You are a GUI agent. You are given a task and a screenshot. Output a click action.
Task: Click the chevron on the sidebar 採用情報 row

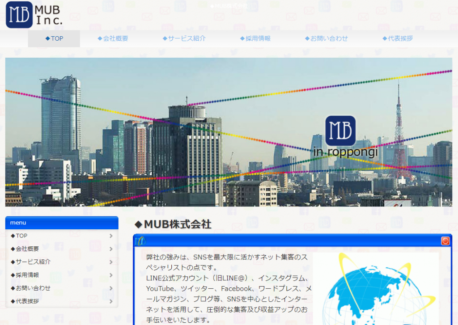[x=111, y=275]
